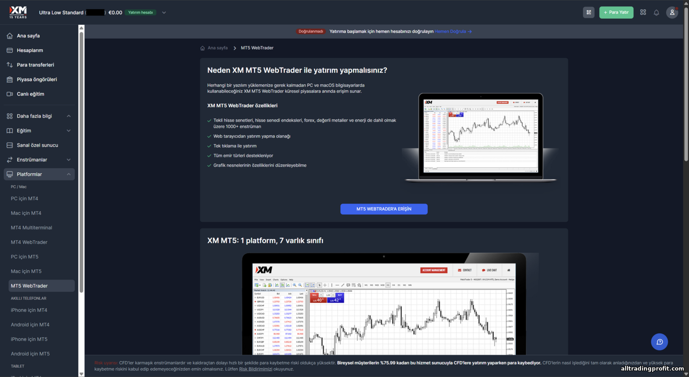The image size is (689, 377).
Task: Select PC için MT5 in sidebar
Action: [25, 257]
